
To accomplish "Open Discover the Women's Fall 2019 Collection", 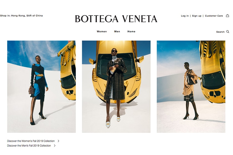I will pyautogui.click(x=31, y=141).
